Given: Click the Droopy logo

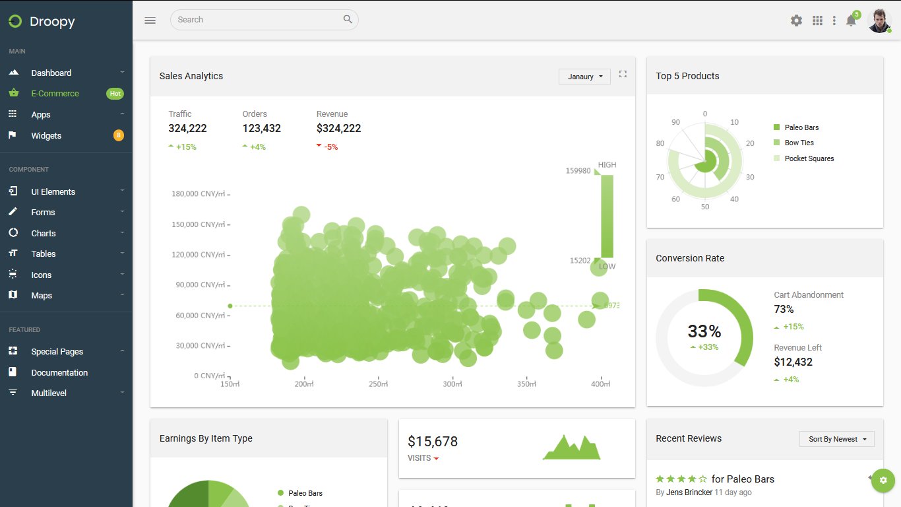Looking at the screenshot, I should point(42,21).
